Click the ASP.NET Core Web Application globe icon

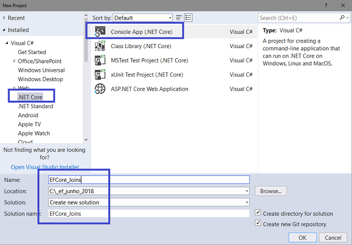100,89
